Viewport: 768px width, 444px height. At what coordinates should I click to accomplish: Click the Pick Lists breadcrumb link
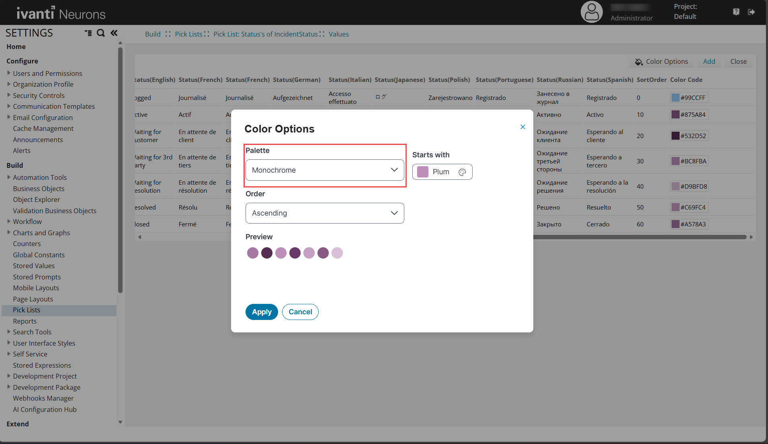coord(188,34)
